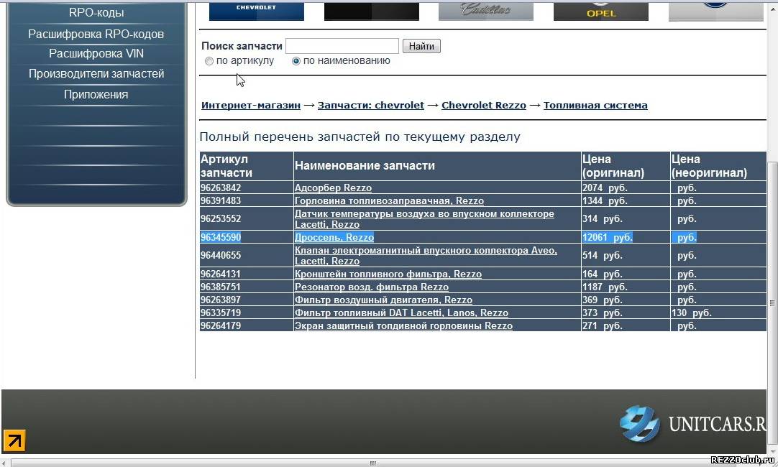778x467 pixels.
Task: Click article number 96264179
Action: (221, 325)
